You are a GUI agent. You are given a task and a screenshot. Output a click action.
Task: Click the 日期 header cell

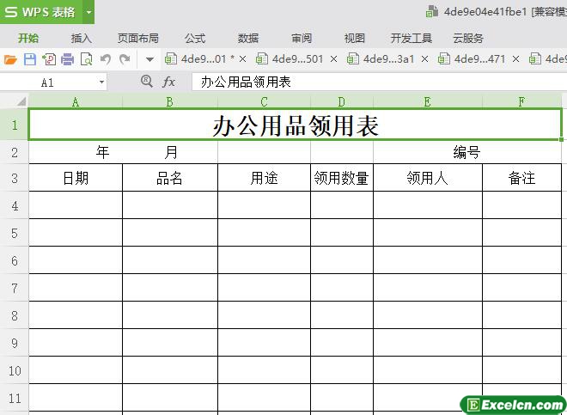(76, 178)
